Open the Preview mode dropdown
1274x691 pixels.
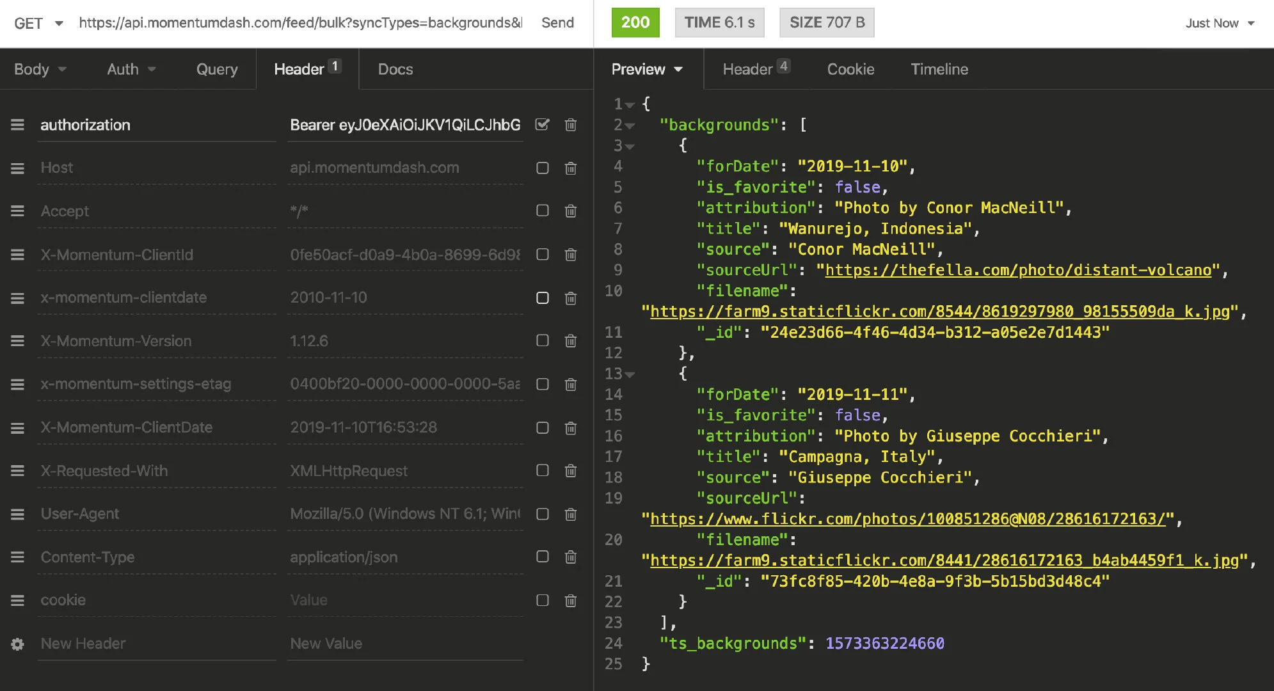coord(647,69)
